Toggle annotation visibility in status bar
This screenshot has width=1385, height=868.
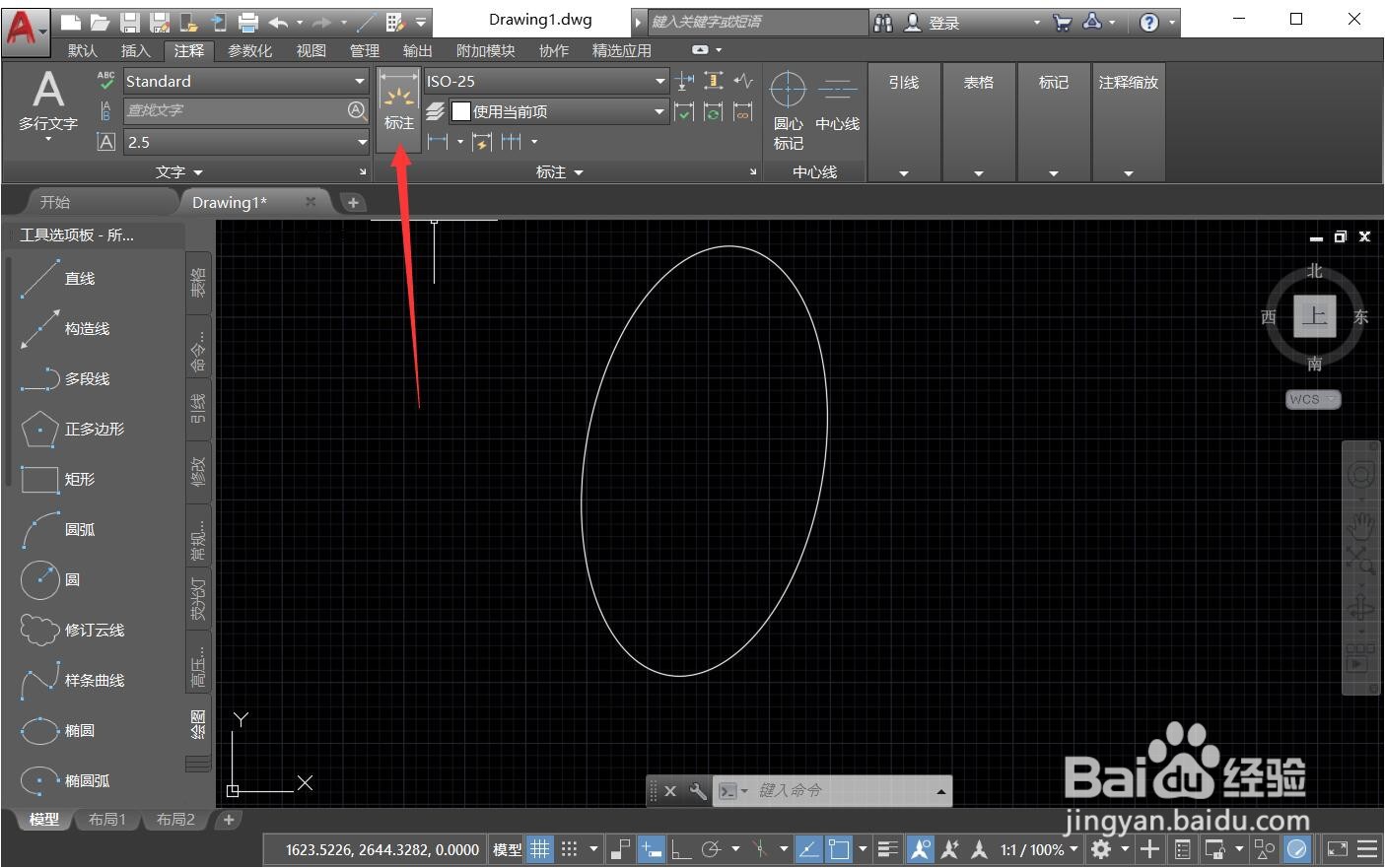click(x=920, y=849)
